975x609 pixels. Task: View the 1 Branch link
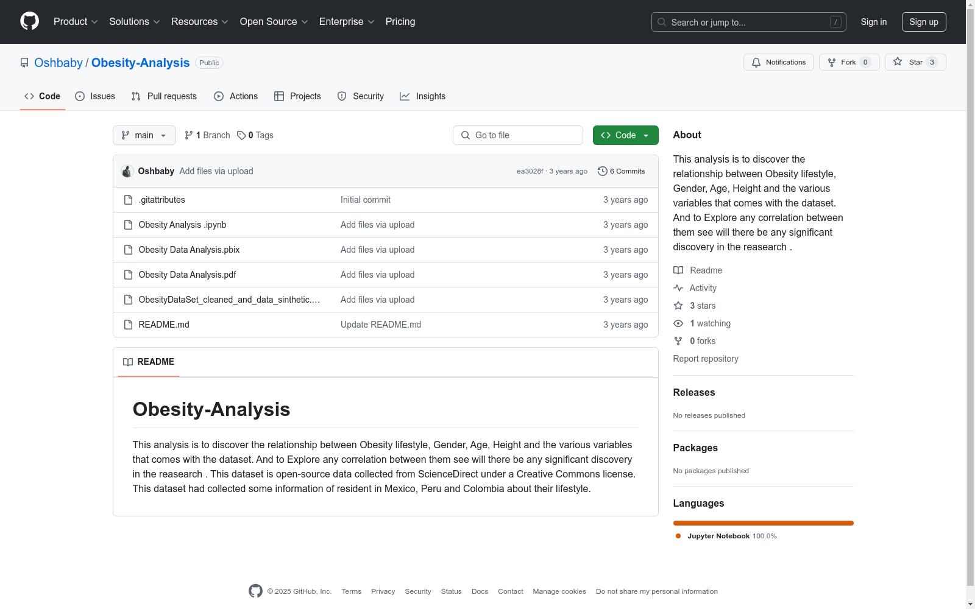pos(207,135)
